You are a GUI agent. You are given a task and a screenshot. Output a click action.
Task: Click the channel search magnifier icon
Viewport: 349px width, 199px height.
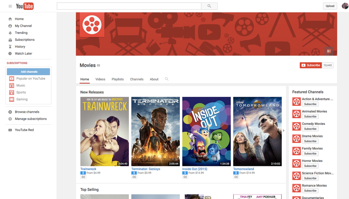[167, 79]
